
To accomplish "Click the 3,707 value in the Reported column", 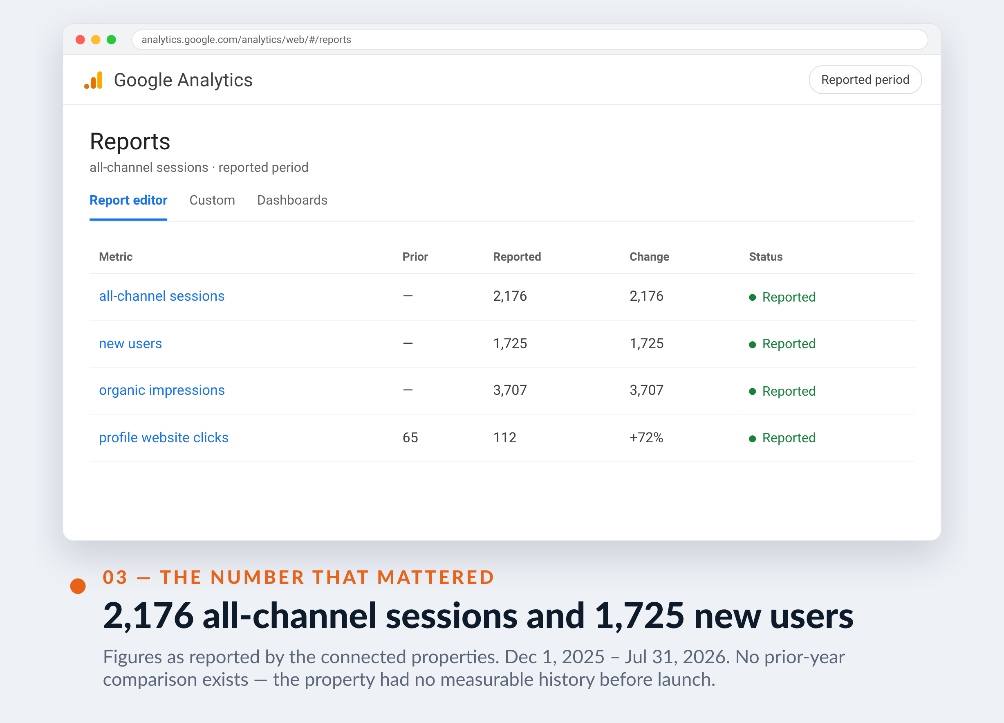I will coord(510,390).
